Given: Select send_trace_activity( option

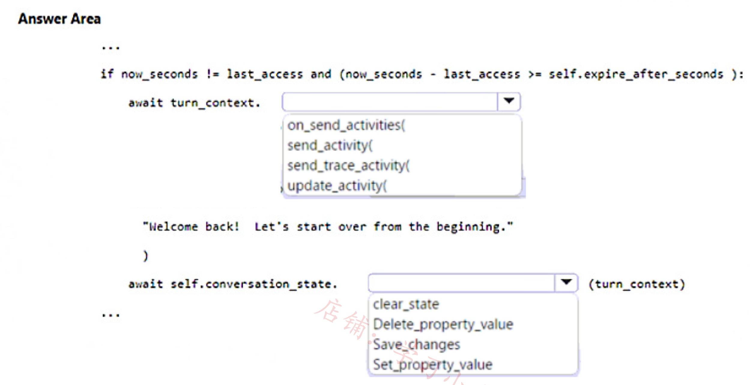Looking at the screenshot, I should click(x=348, y=166).
